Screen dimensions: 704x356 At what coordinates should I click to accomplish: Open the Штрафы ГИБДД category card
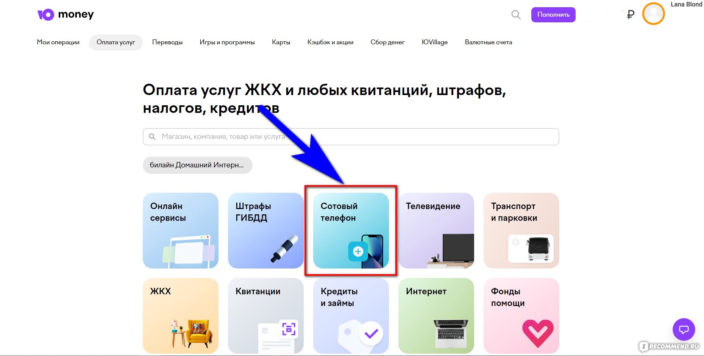pos(266,231)
